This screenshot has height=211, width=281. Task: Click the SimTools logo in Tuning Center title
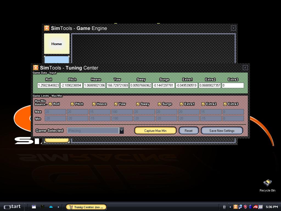pyautogui.click(x=36, y=68)
